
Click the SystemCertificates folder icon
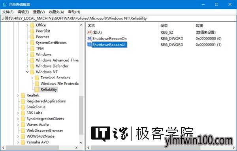pyautogui.click(x=32, y=43)
